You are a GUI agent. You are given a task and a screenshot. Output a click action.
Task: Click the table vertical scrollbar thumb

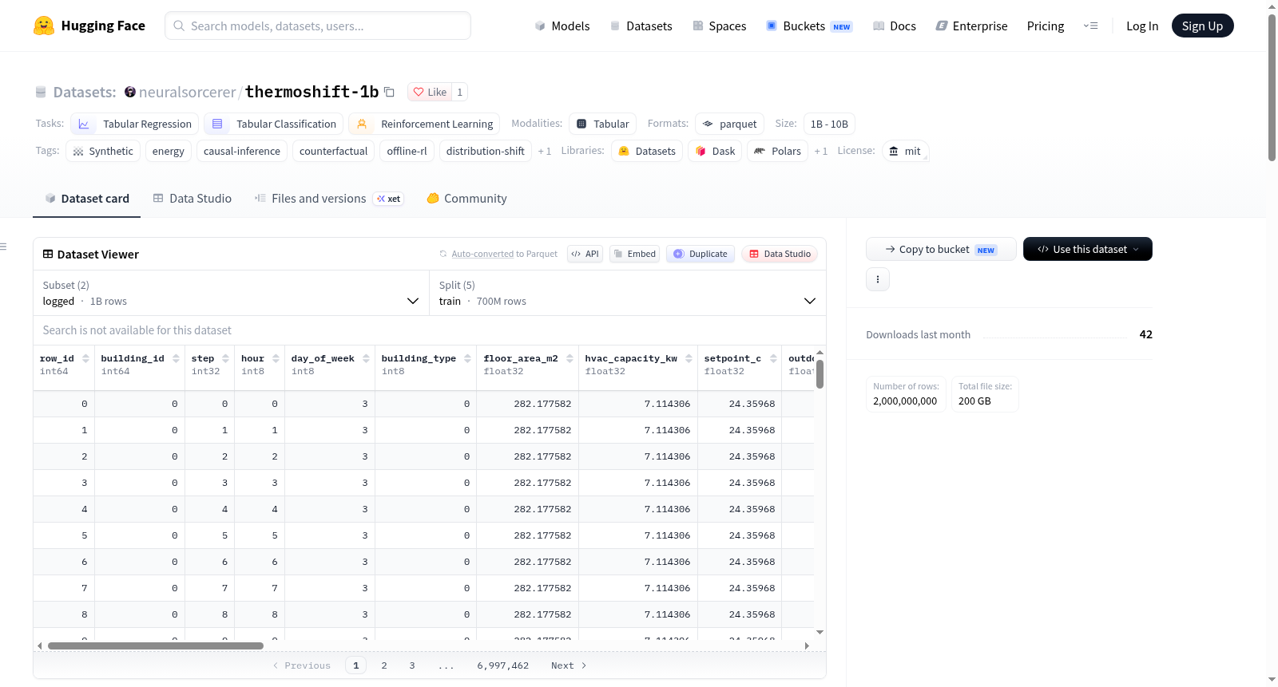[x=820, y=374]
